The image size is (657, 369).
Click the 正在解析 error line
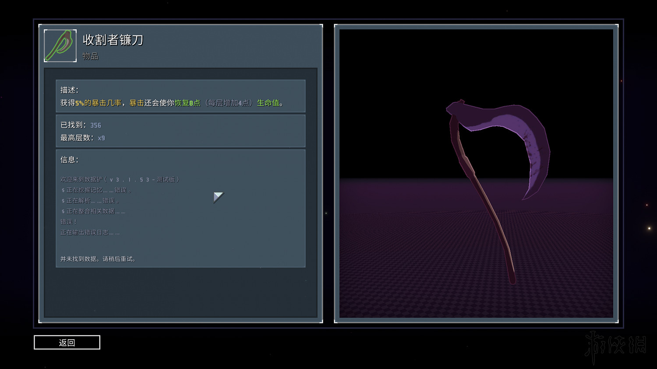click(90, 201)
